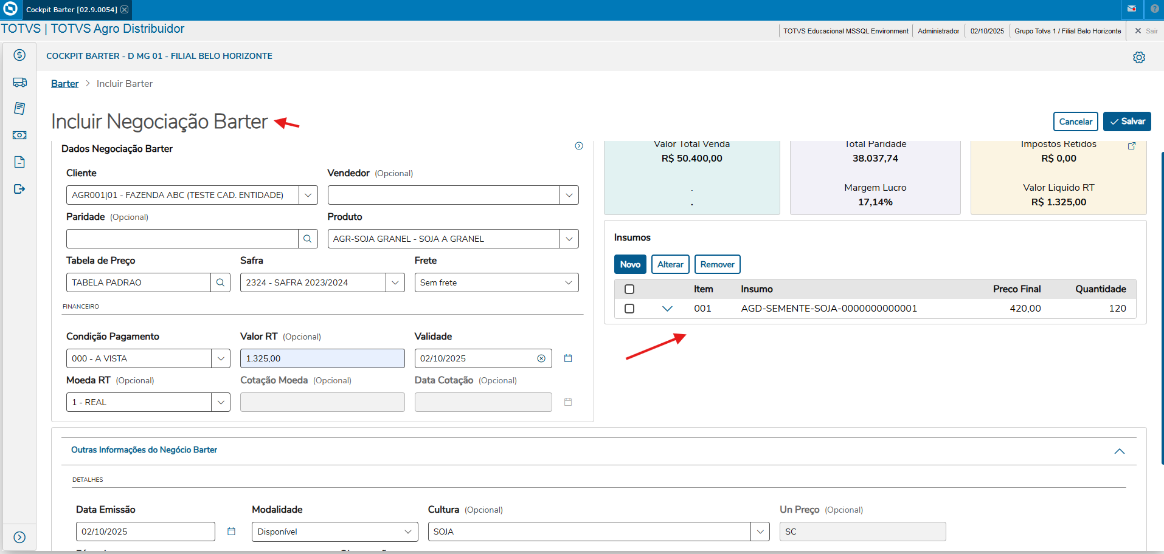Focus the Valor RT input field
The image size is (1164, 554).
pos(322,358)
